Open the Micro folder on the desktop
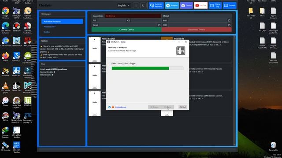Viewport: 282px width, 158px height. [x=262, y=12]
